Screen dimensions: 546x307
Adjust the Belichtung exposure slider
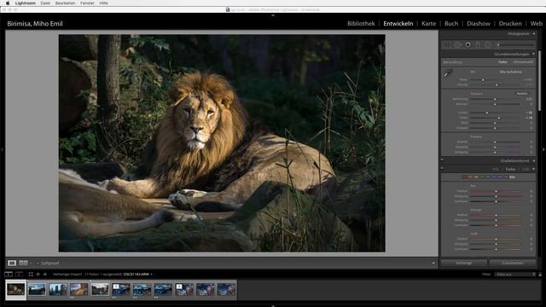pos(495,99)
